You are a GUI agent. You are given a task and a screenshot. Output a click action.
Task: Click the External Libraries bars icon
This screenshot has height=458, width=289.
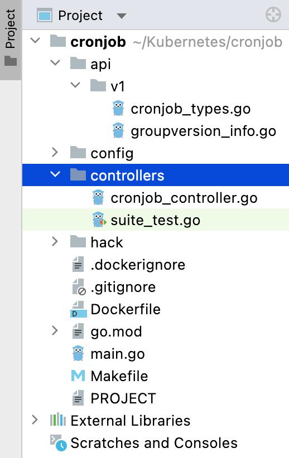point(57,420)
